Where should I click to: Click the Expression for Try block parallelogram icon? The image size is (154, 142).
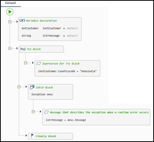click(39, 64)
